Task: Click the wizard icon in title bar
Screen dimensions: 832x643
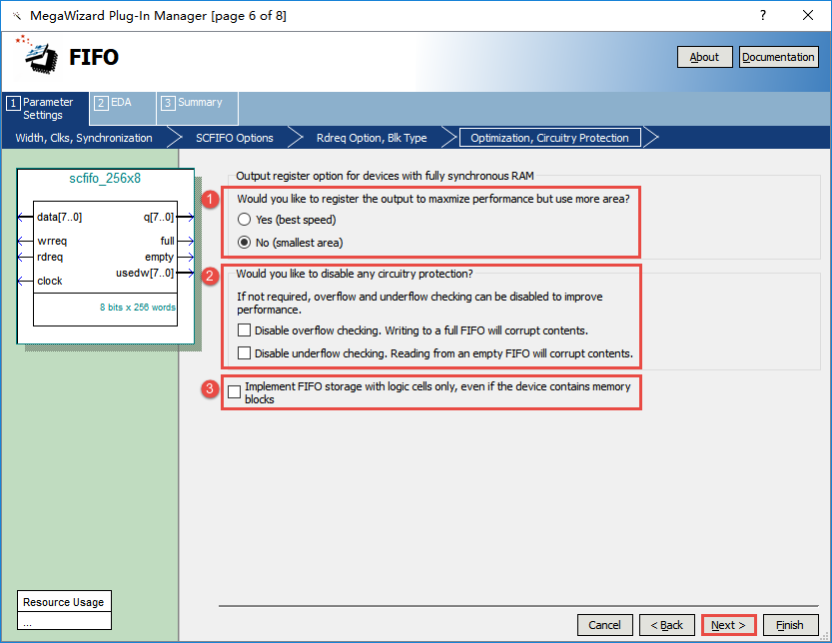Action: [x=16, y=16]
